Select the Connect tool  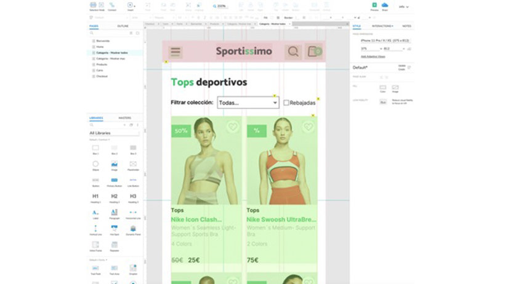pos(112,5)
